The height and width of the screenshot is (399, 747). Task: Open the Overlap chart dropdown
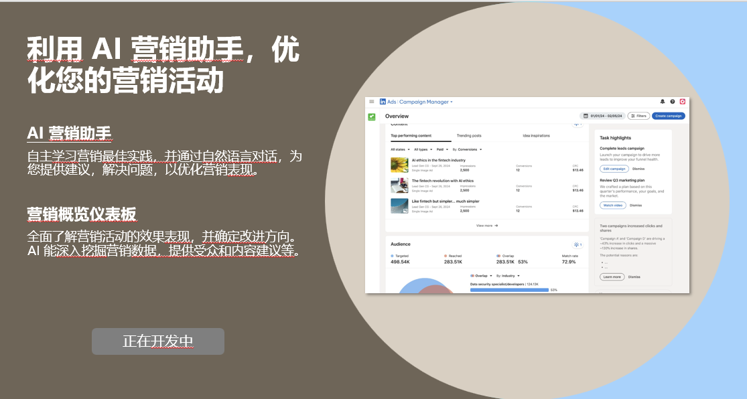481,276
